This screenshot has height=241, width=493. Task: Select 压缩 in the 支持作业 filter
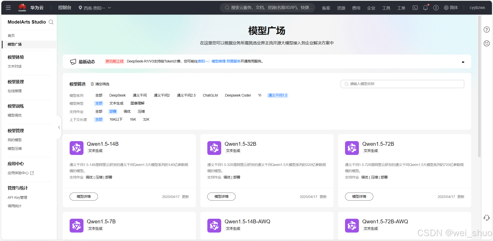point(141,111)
